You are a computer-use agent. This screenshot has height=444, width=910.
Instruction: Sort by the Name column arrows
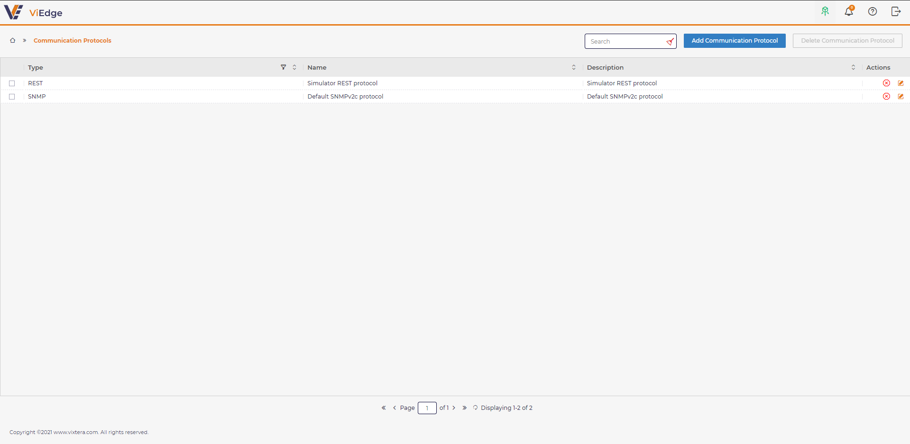click(x=574, y=67)
